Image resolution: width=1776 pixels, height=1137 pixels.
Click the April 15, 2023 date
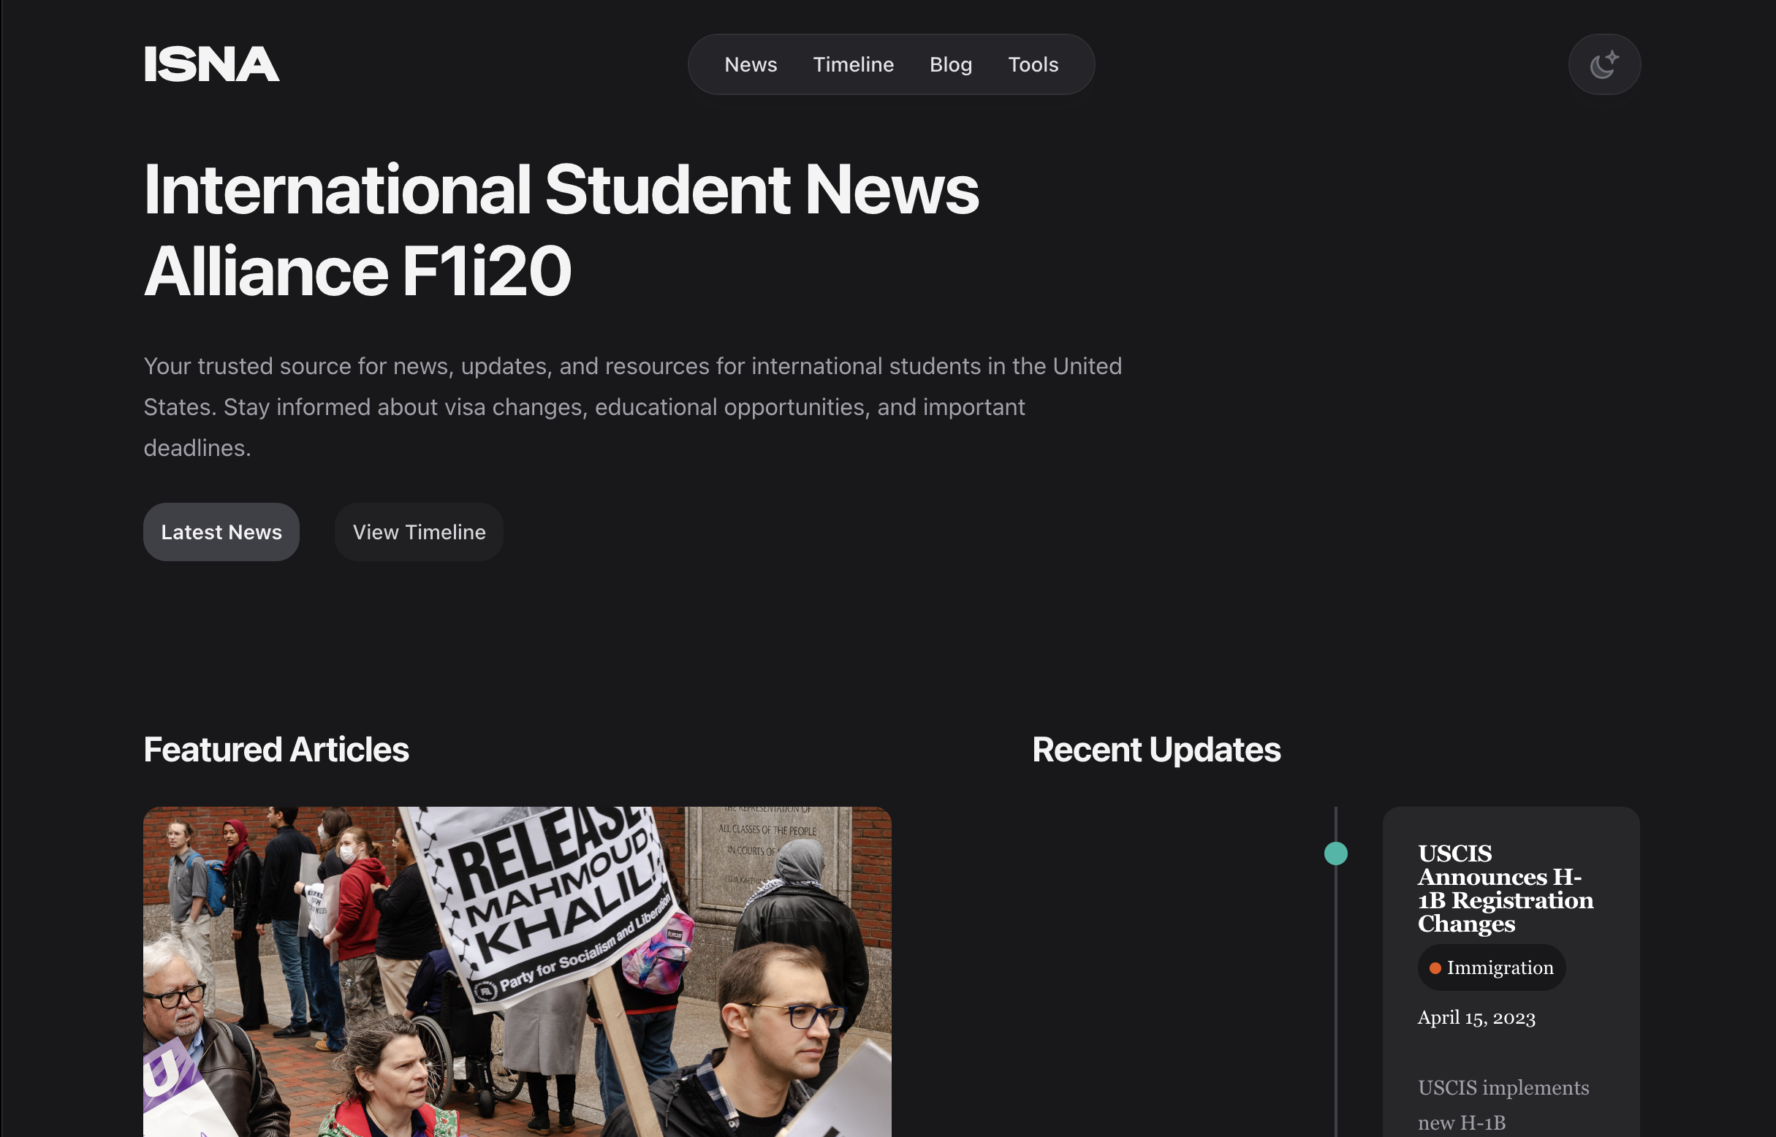[1476, 1017]
